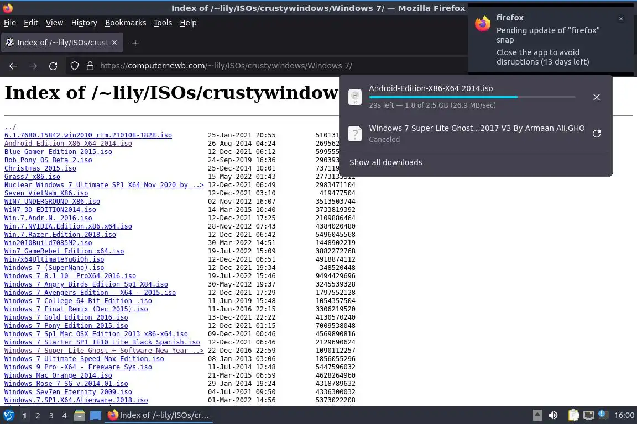Open the file manager taskbar icon

80,416
